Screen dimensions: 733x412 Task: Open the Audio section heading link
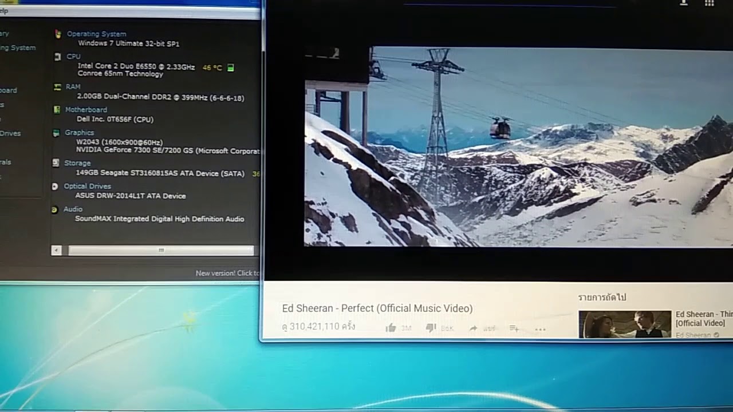point(73,209)
